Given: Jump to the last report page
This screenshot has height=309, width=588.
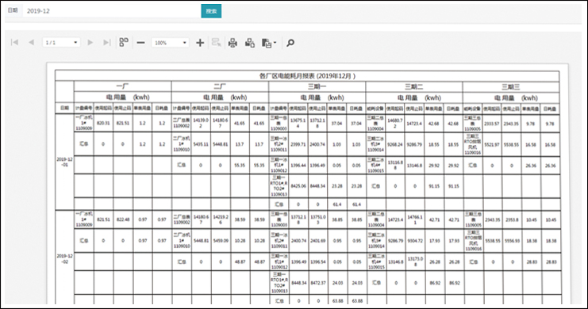Looking at the screenshot, I should coord(107,42).
